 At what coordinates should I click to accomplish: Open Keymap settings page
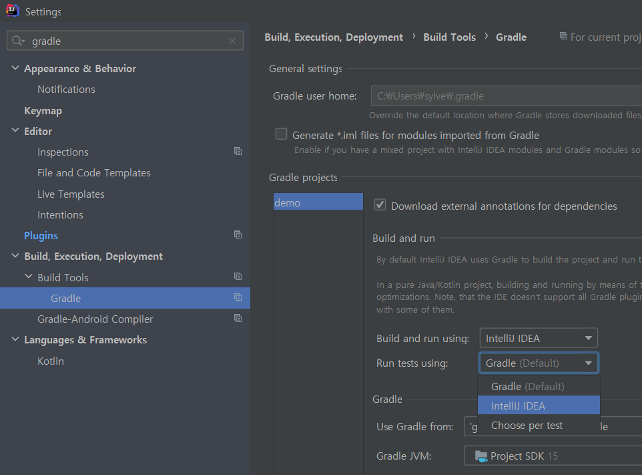[x=43, y=111]
